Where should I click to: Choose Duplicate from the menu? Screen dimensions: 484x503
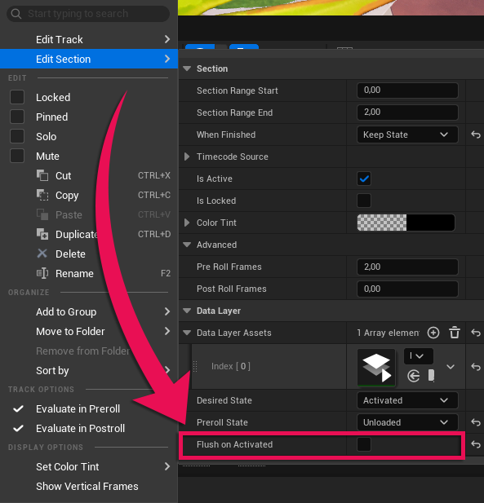(x=89, y=234)
